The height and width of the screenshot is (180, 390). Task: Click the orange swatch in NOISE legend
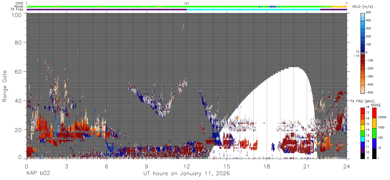(374, 123)
